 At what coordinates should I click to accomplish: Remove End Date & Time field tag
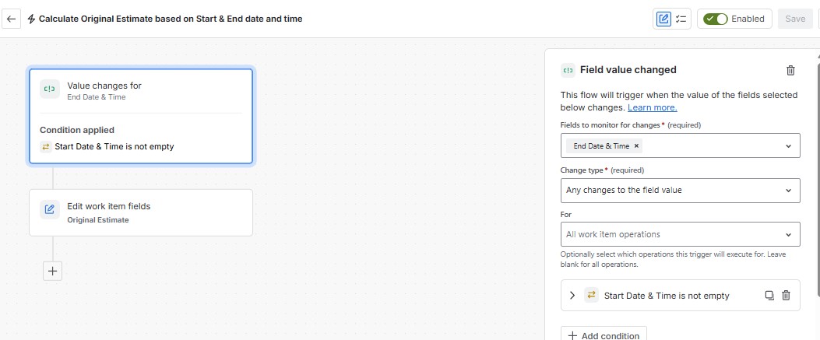coord(636,146)
